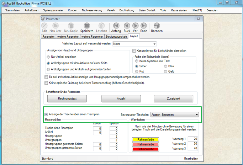Viewport: 243px width, 165px height.
Task: Jump to first record with Anfang
Action: coord(116,26)
